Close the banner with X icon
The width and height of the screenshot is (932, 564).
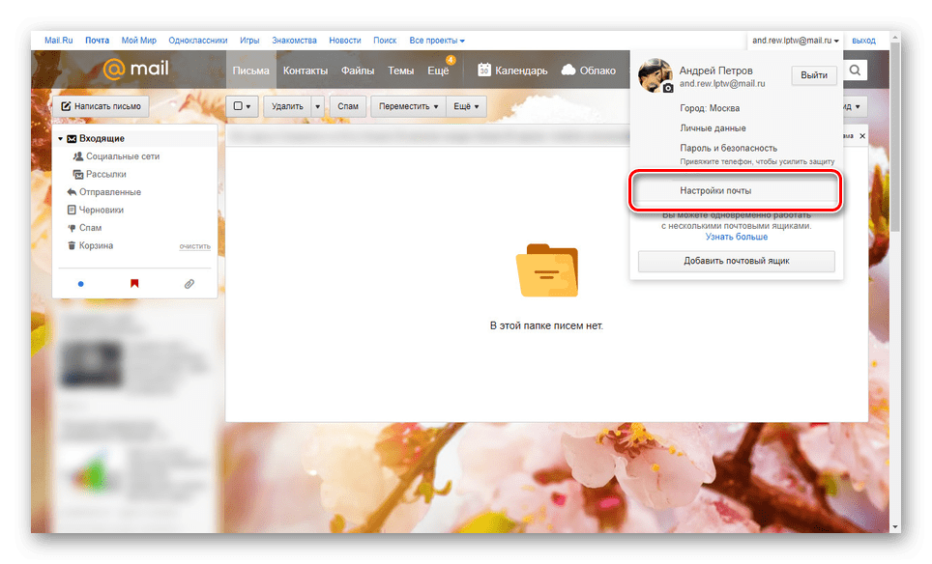click(862, 136)
